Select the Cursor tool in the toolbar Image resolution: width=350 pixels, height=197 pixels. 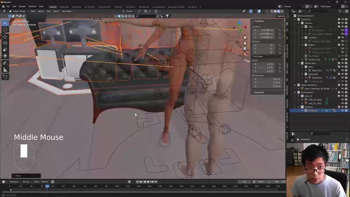click(5, 30)
